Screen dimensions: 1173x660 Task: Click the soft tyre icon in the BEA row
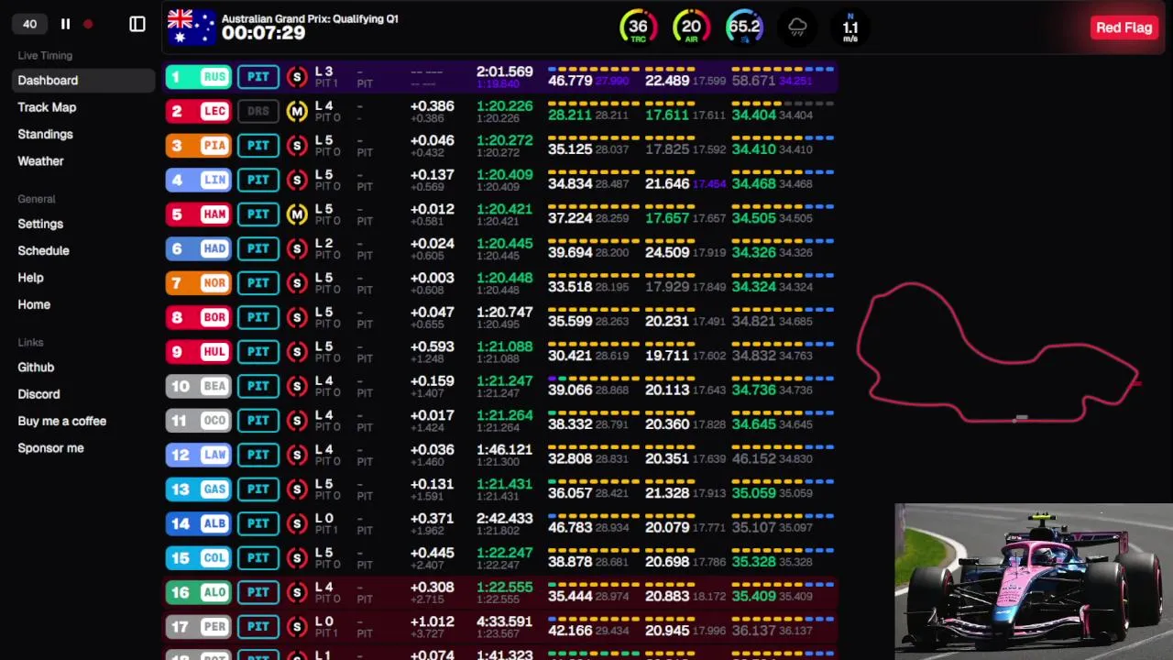(x=296, y=386)
